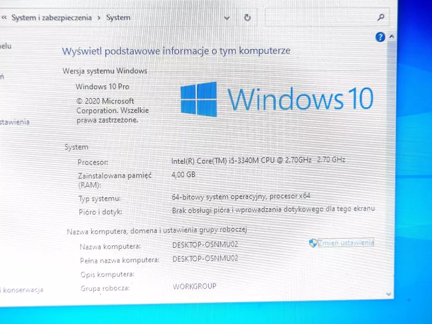
Task: Click the Zainstalowana pamięć (RAM) label
Action: [x=115, y=180]
